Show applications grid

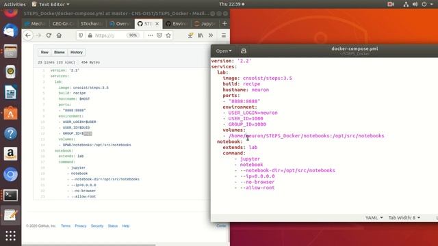[x=10, y=236]
